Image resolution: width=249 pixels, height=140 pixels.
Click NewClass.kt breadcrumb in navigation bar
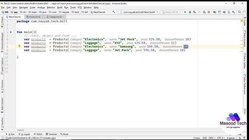(x=98, y=12)
